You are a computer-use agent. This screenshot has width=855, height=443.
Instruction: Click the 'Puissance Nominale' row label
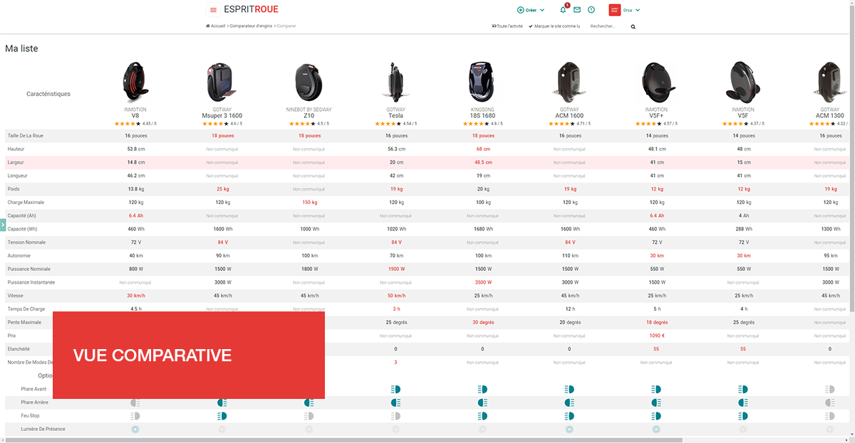point(28,269)
